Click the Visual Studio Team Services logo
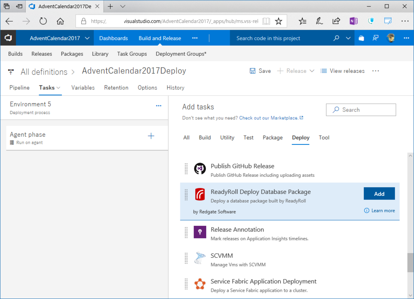 [x=8, y=38]
